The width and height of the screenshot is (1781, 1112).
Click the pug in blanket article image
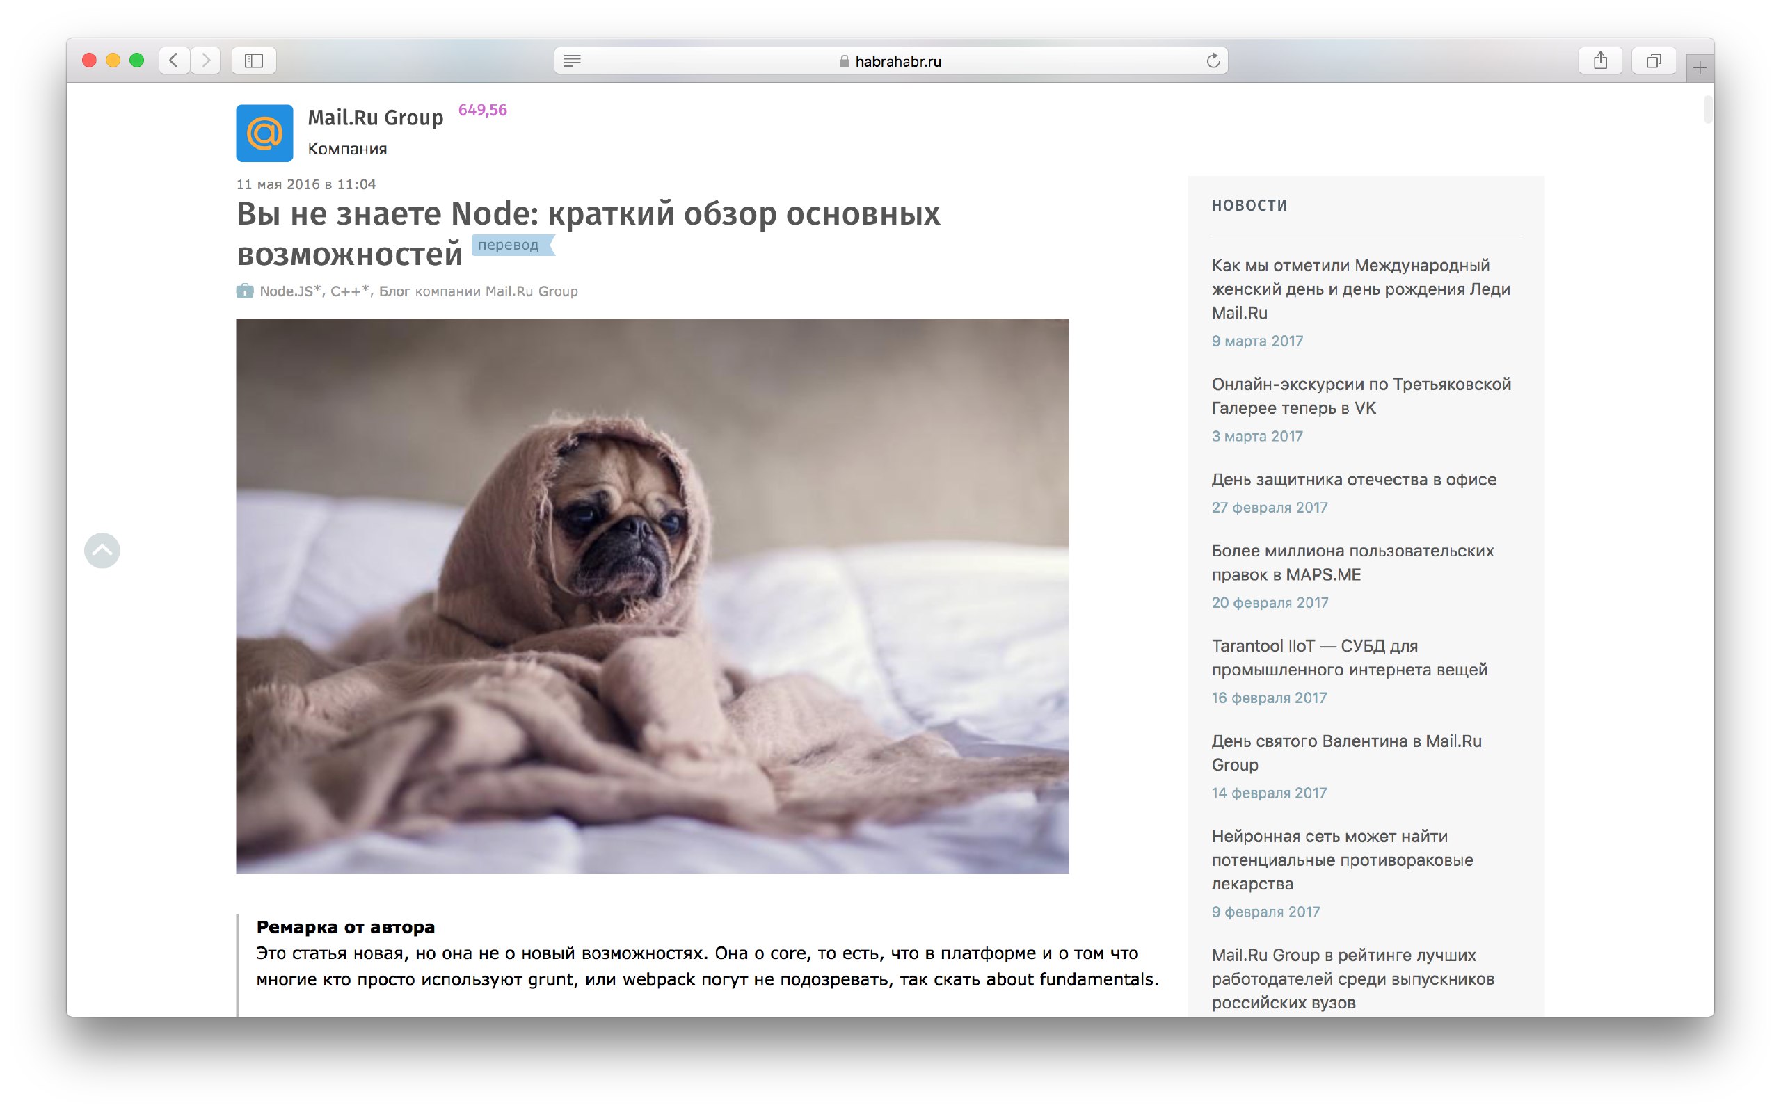(x=652, y=596)
